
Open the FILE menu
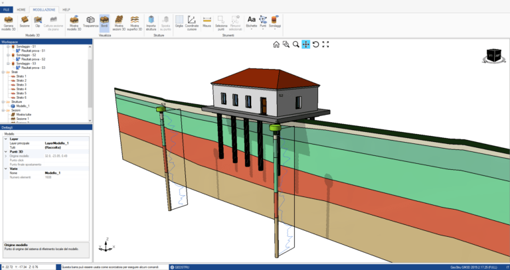pyautogui.click(x=7, y=10)
